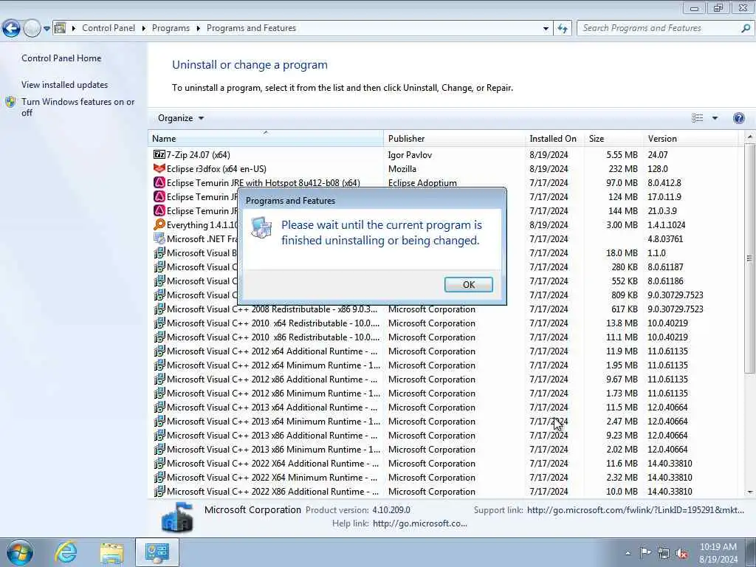Open Control Panel Home link
Screen dimensions: 756x567
61,58
